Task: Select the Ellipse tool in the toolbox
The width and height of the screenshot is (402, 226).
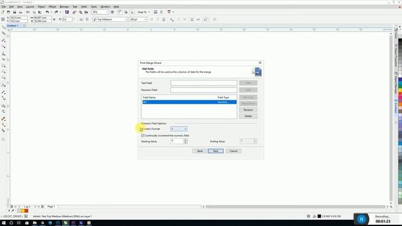Action: click(x=4, y=72)
